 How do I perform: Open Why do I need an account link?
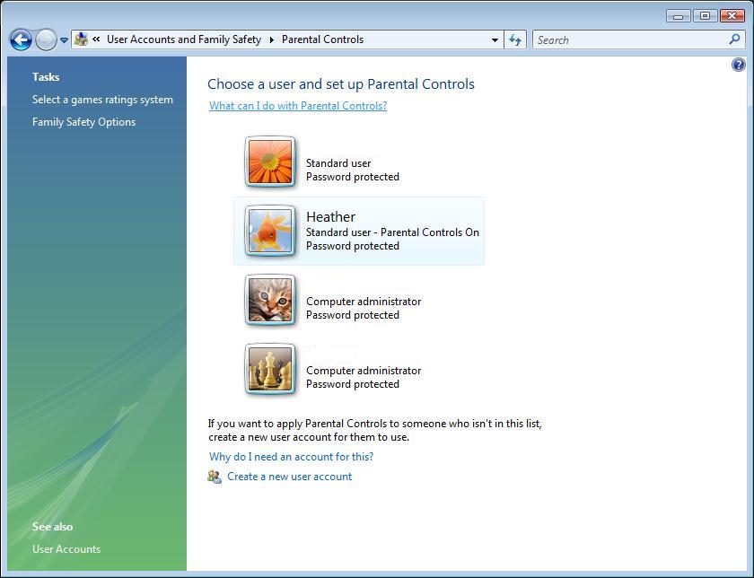pos(291,457)
